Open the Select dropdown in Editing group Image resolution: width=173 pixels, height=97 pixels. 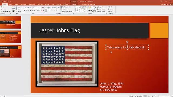point(111,11)
